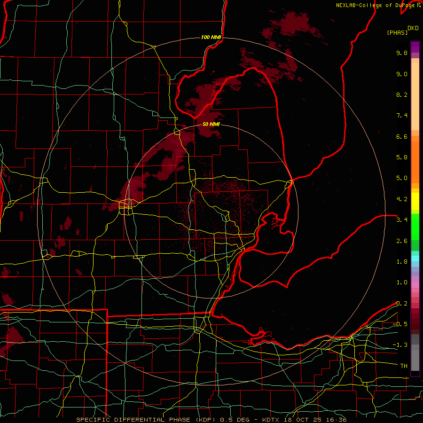
Task: Click the 3.4 color scale value
Action: (402, 220)
